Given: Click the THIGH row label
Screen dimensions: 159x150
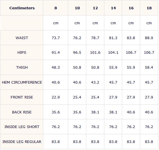Looking at the screenshot, I should pos(22,68).
